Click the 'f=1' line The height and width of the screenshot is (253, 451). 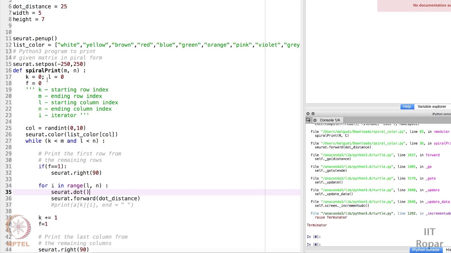[43, 224]
